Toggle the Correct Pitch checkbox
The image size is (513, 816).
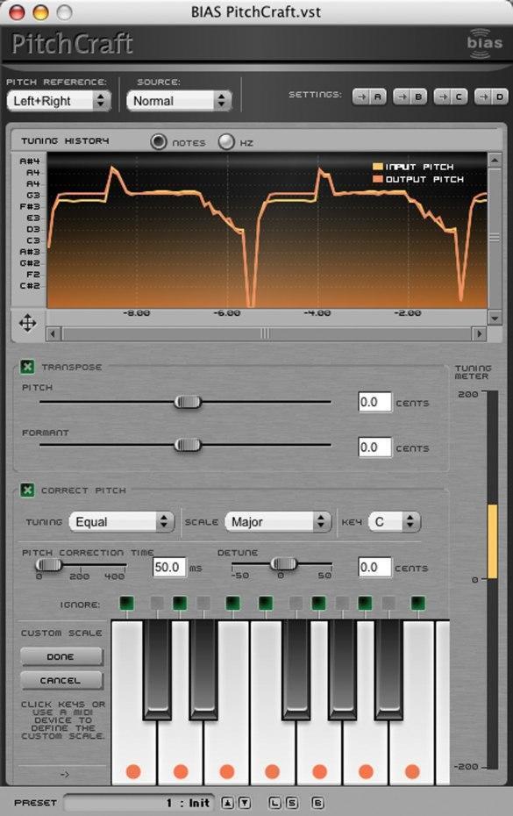(x=27, y=490)
